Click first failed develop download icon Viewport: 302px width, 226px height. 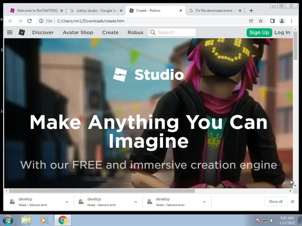tap(12, 202)
